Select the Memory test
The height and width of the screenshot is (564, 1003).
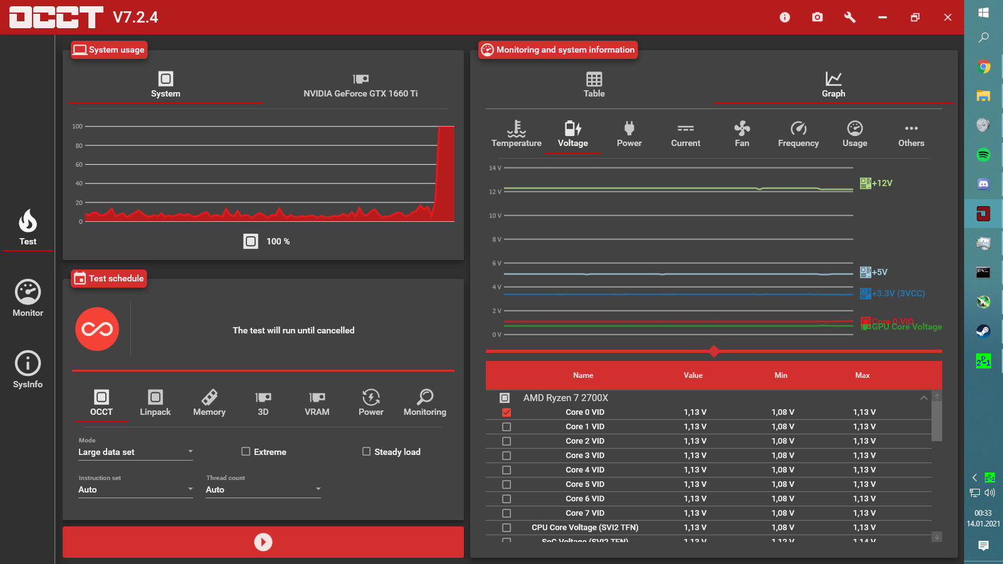[209, 402]
